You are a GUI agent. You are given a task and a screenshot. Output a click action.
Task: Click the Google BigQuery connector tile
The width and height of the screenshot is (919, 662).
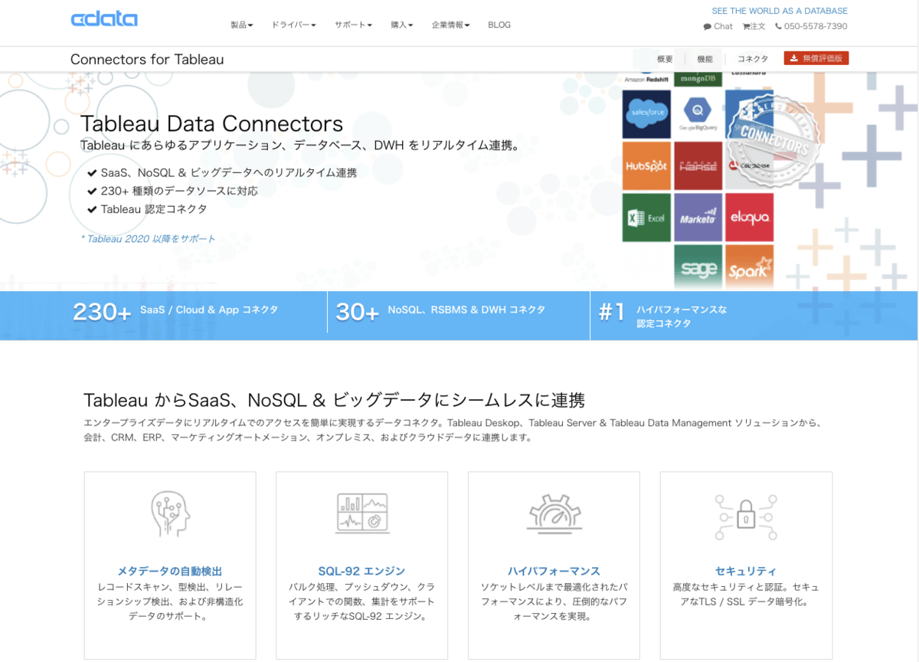pyautogui.click(x=698, y=114)
